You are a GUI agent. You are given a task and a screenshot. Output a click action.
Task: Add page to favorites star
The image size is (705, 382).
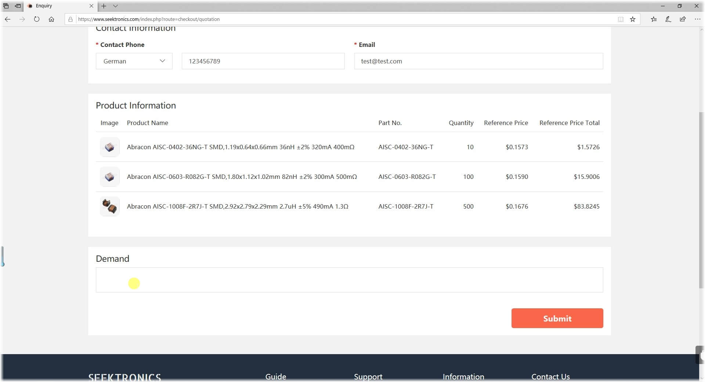click(x=633, y=19)
